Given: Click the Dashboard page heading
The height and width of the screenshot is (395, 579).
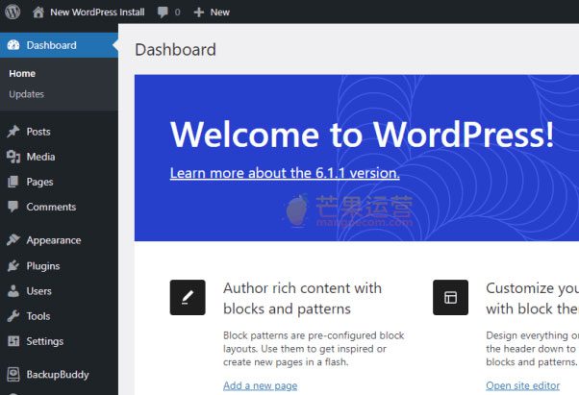Looking at the screenshot, I should (x=175, y=49).
